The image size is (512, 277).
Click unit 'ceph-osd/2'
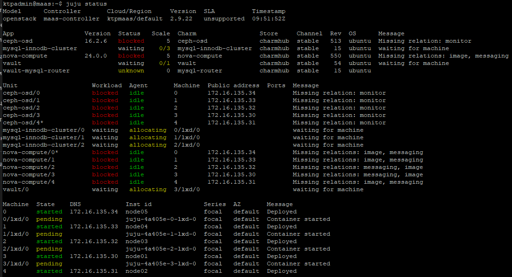click(21, 108)
